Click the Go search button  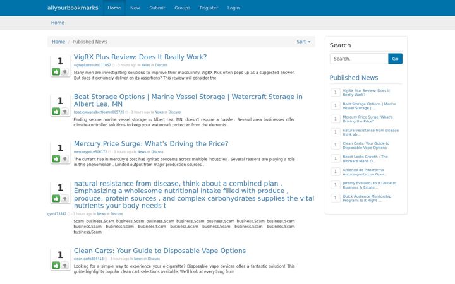pos(395,59)
